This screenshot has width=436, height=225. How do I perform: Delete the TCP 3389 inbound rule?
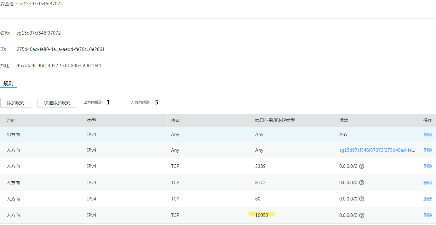click(x=427, y=166)
